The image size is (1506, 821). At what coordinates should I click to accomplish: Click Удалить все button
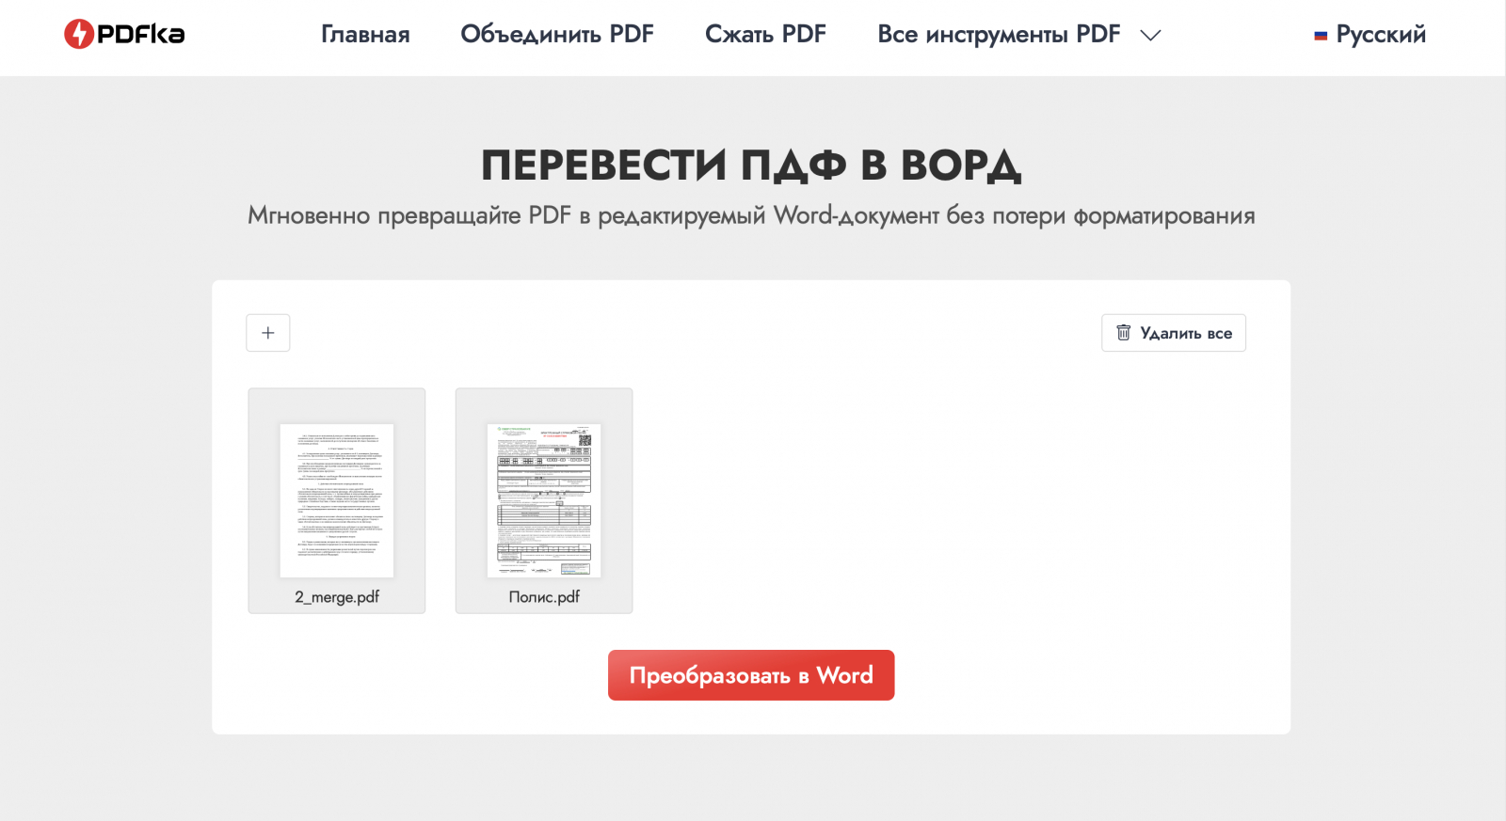pos(1174,333)
